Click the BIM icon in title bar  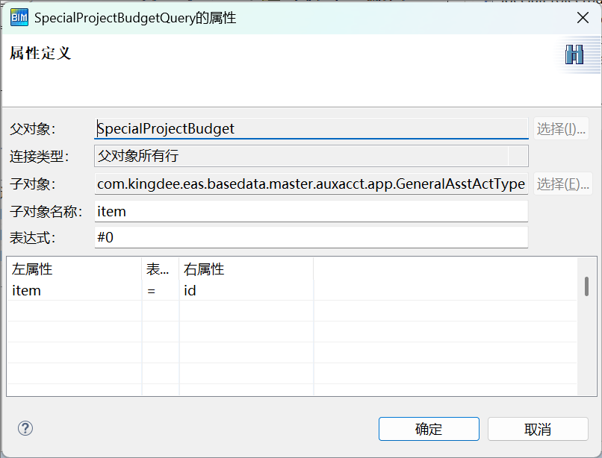(20, 17)
